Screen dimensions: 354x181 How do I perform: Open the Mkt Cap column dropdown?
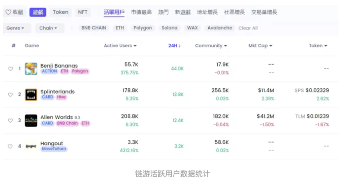(260, 46)
